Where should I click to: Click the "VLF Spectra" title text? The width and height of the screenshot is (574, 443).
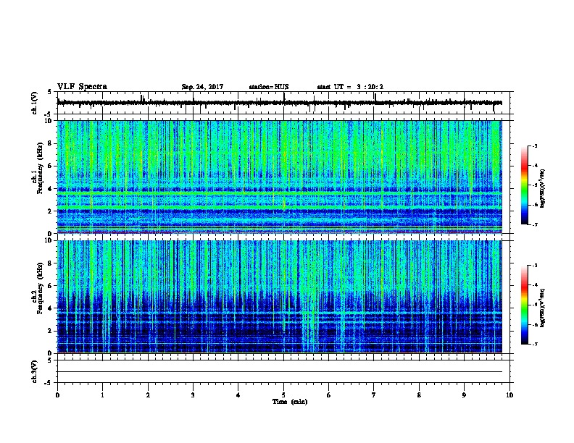[82, 87]
